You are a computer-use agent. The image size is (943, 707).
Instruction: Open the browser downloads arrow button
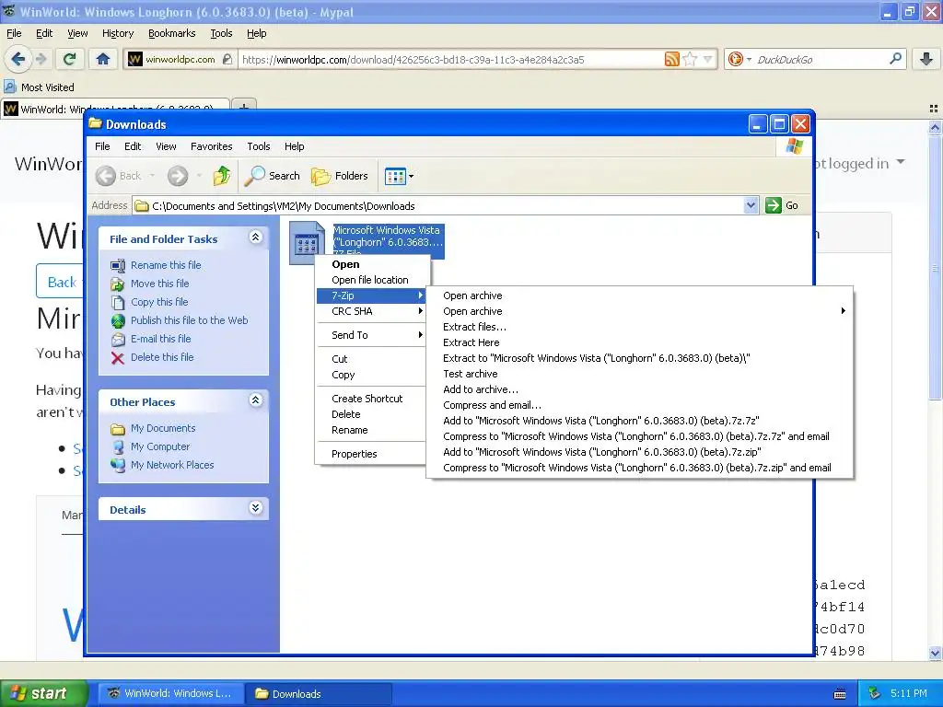[x=926, y=59]
